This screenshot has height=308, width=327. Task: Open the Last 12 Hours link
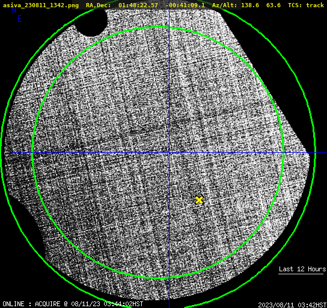pyautogui.click(x=302, y=269)
